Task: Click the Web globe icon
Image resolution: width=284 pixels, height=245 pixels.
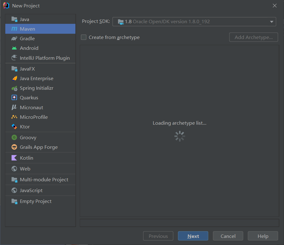Action: tap(14, 169)
